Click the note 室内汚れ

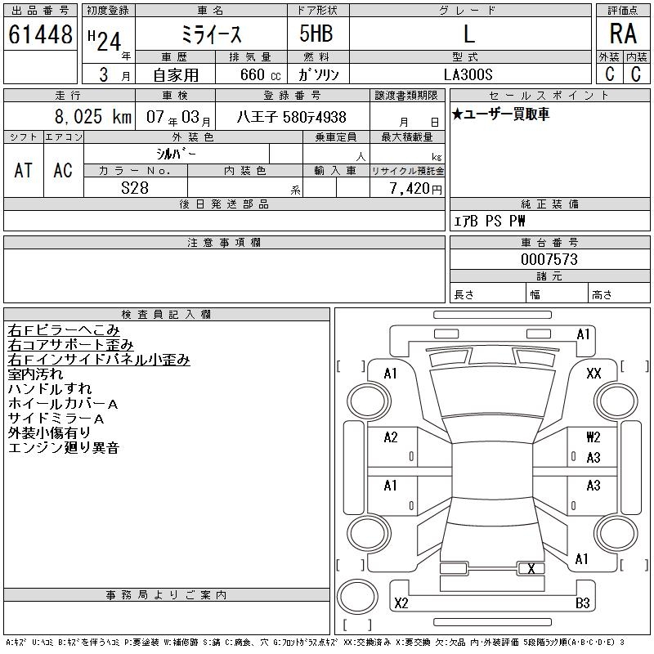[x=35, y=374]
